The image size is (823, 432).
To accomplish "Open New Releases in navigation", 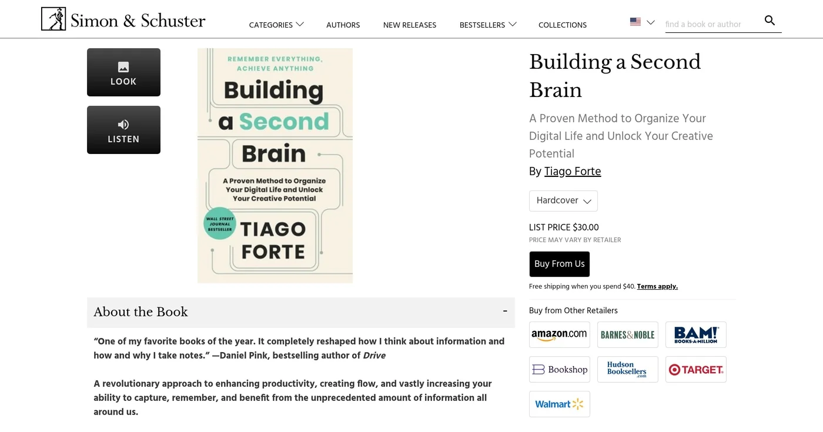I will point(410,25).
